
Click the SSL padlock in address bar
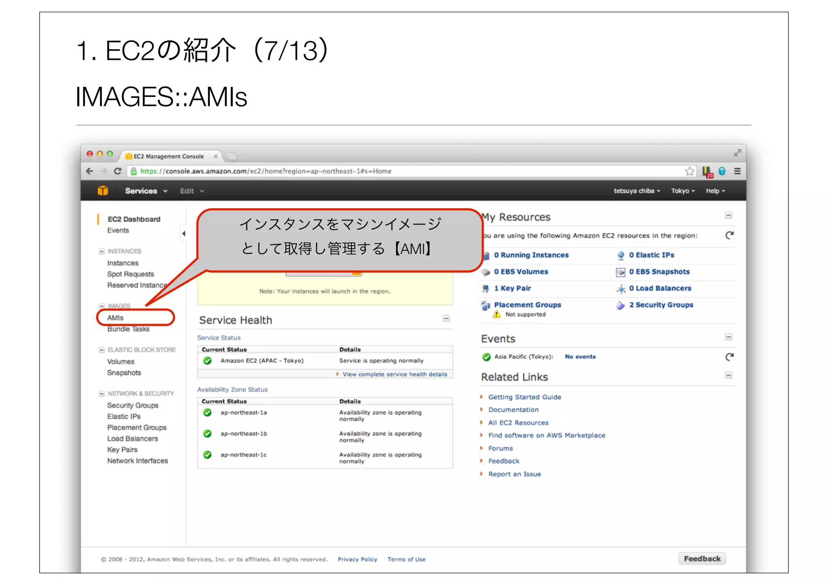point(134,171)
